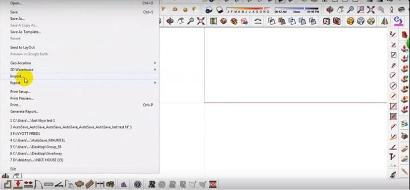This screenshot has width=410, height=190.
Task: Click the Mirror plugin icon
Action: 385,21
